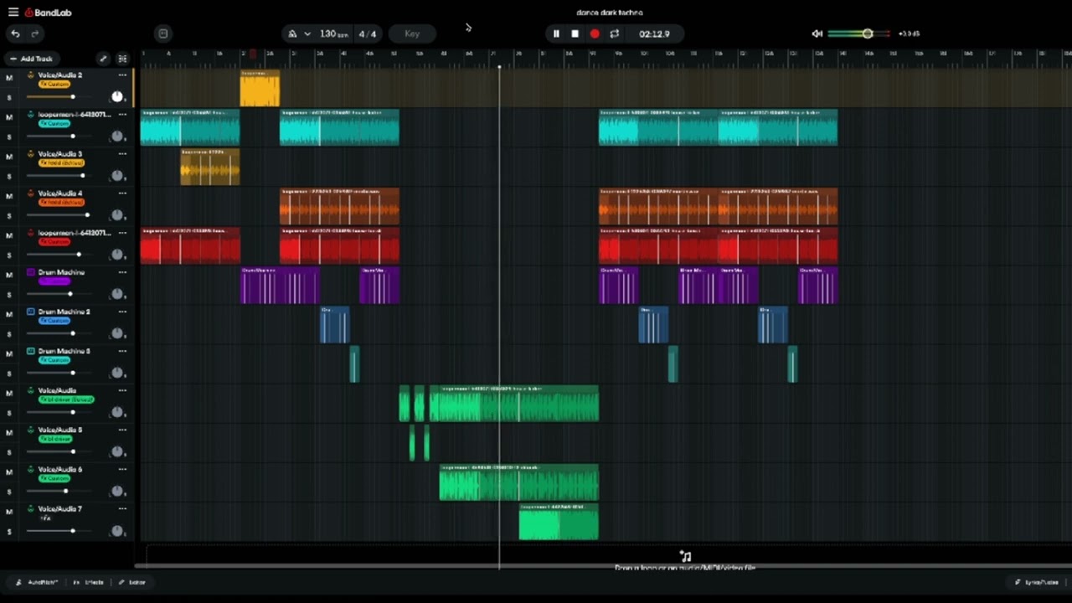The width and height of the screenshot is (1072, 603).
Task: Undo the last action
Action: 15,33
